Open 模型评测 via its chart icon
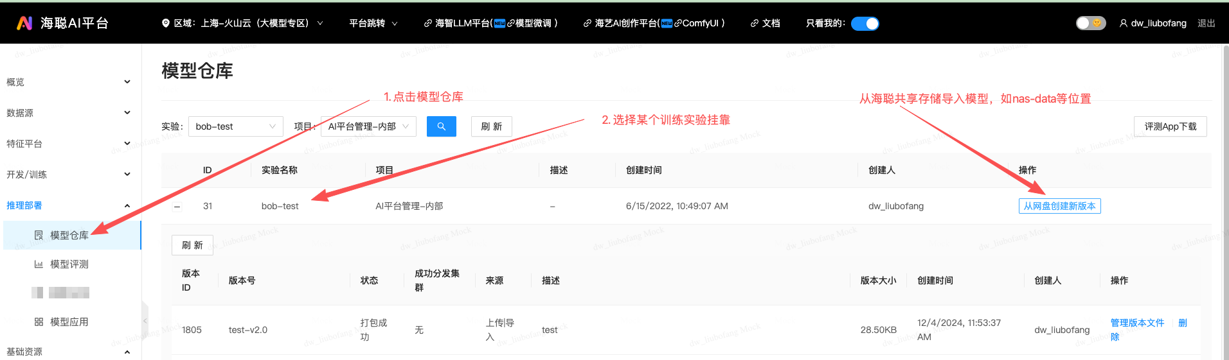Viewport: 1229px width, 360px height. [x=39, y=264]
